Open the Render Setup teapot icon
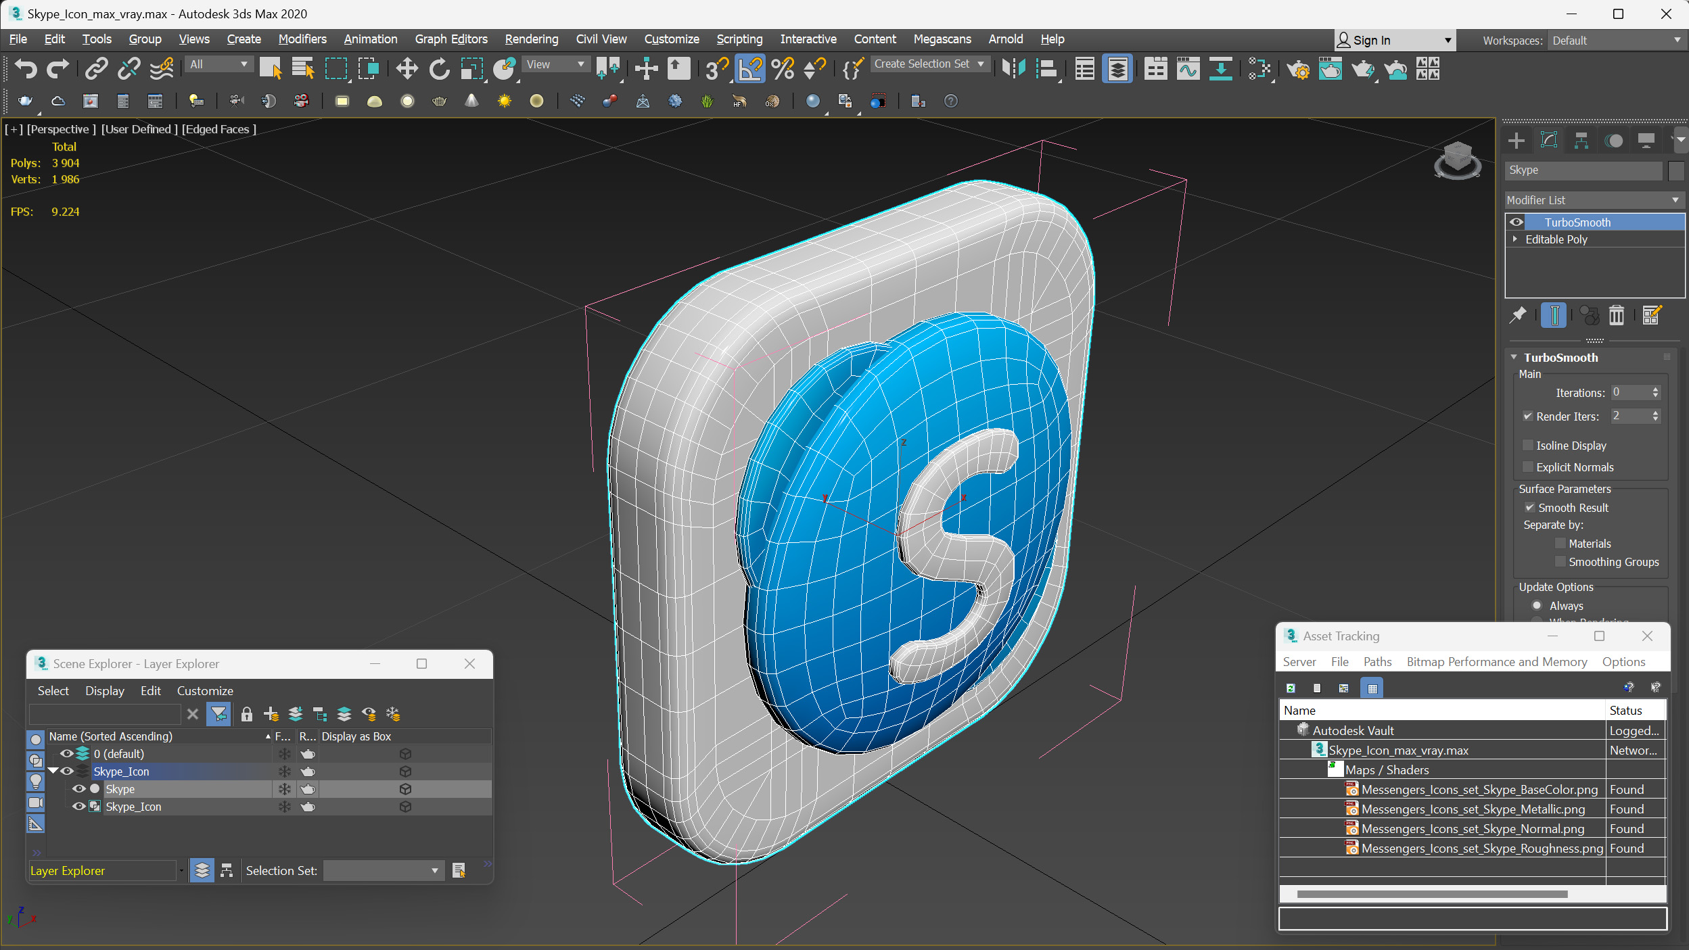 pyautogui.click(x=1297, y=68)
